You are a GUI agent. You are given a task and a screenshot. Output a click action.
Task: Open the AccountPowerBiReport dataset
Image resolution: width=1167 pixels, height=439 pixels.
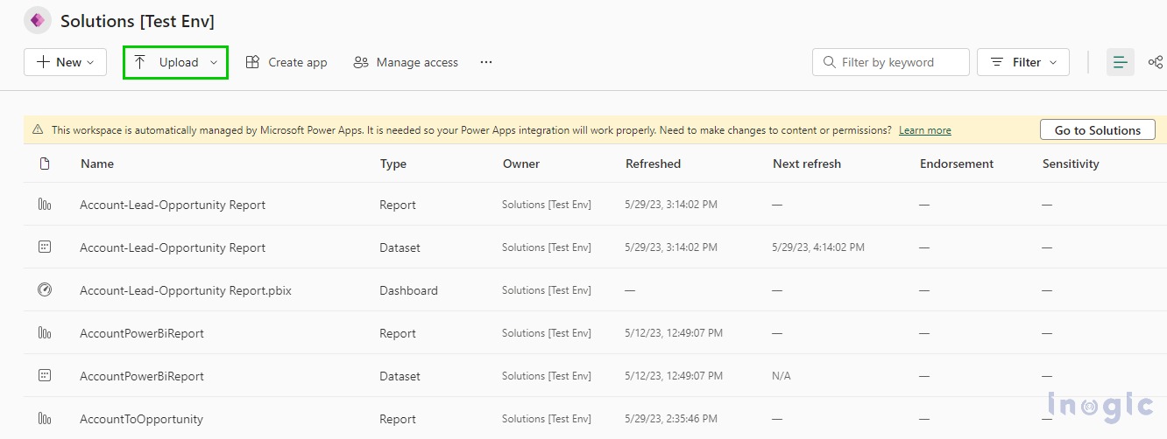pos(142,376)
